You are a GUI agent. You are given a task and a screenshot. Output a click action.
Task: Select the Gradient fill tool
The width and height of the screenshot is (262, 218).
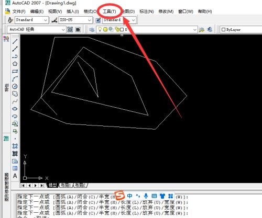15,154
